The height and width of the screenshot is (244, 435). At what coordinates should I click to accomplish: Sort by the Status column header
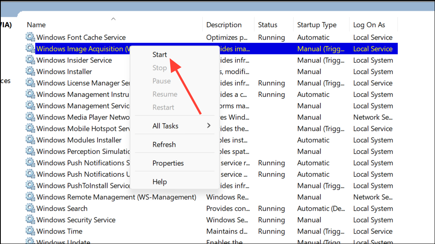coord(267,25)
